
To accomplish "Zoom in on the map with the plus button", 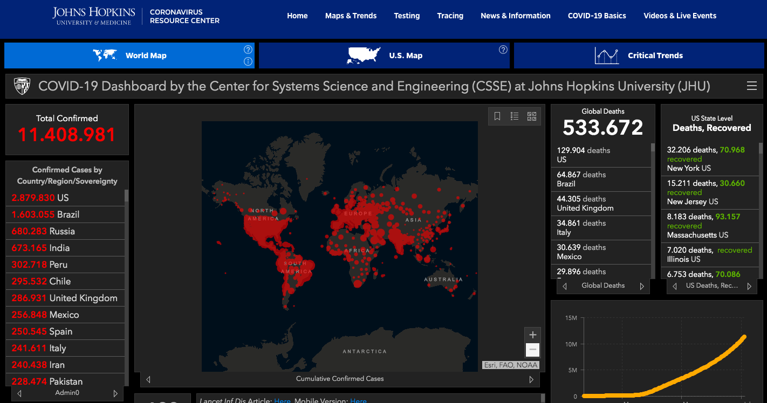I will tap(532, 335).
